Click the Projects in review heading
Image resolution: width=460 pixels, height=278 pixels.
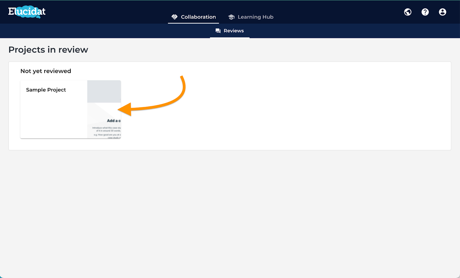48,50
